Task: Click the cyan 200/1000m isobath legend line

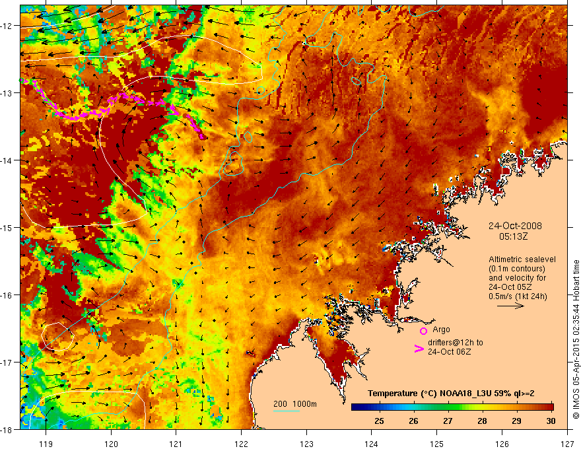Action: coord(287,411)
